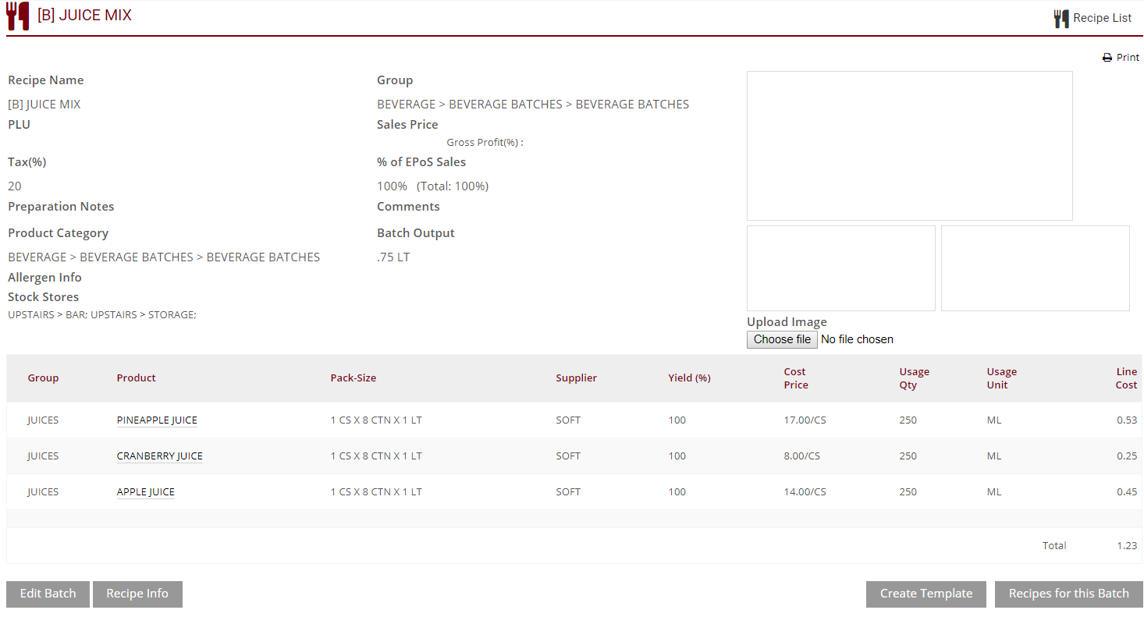Click the fork-and-knife logo icon

coord(17,16)
